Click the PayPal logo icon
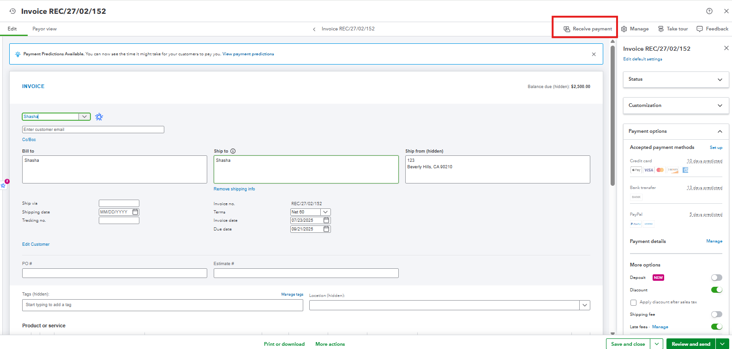Screen dimensions: 732x349 click(x=636, y=224)
